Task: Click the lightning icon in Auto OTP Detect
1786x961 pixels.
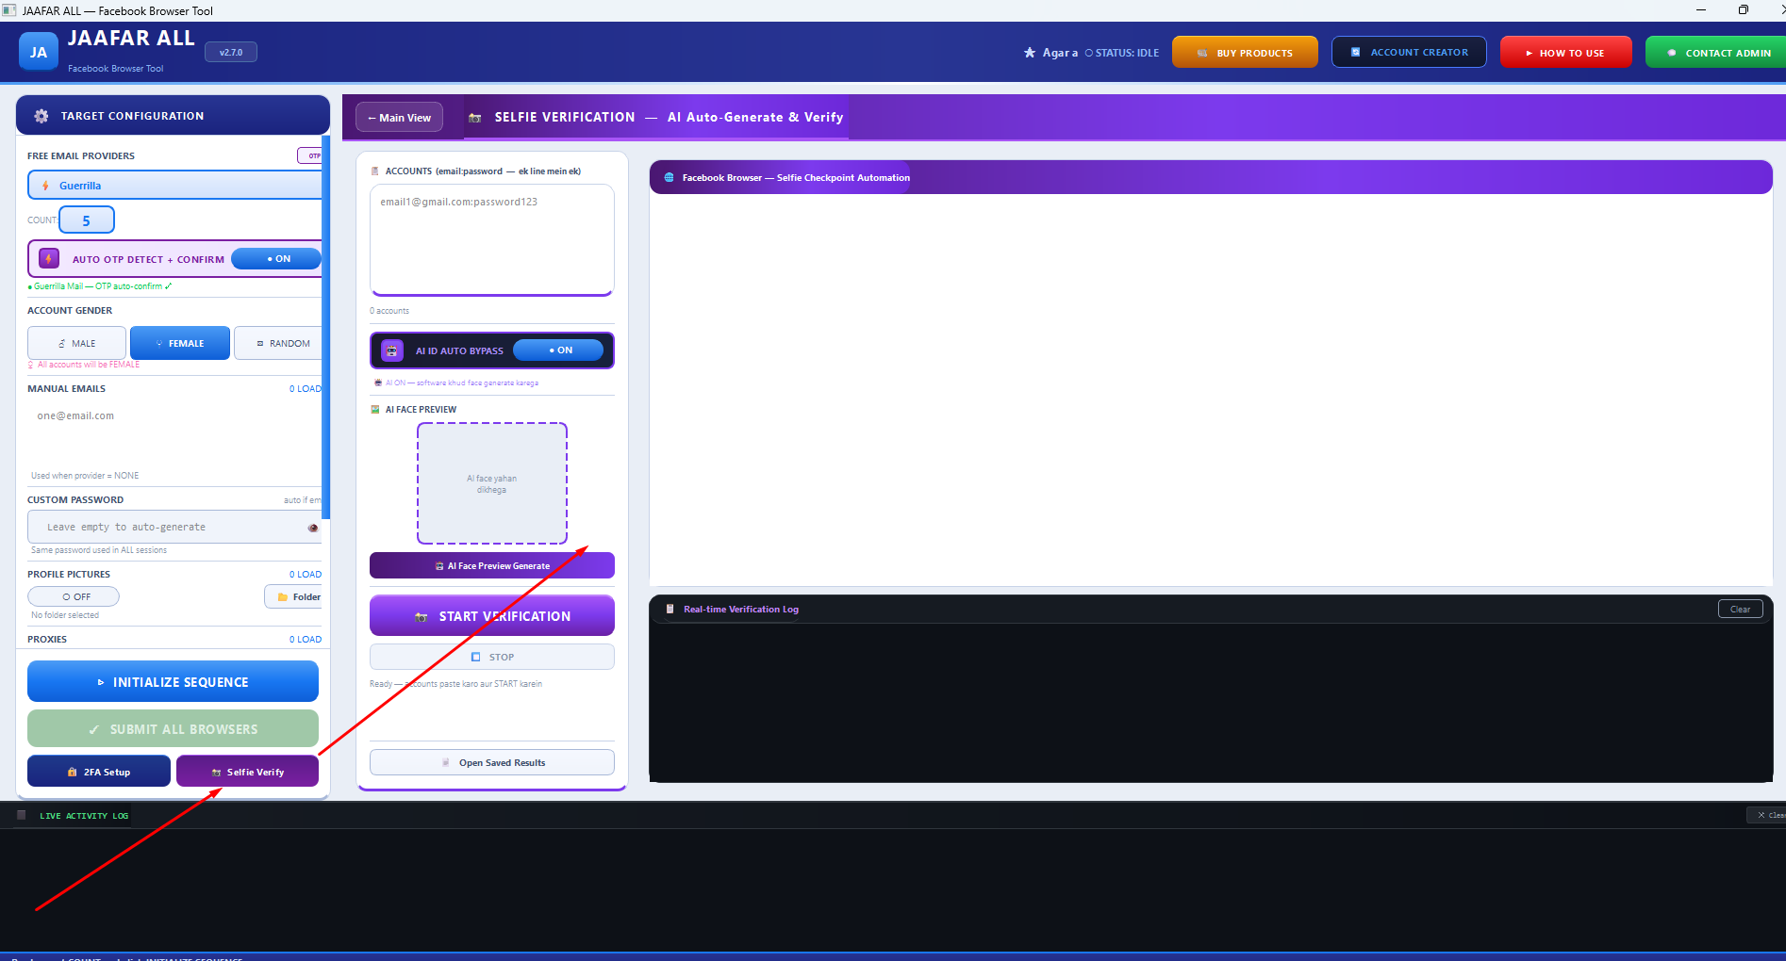Action: tap(49, 258)
